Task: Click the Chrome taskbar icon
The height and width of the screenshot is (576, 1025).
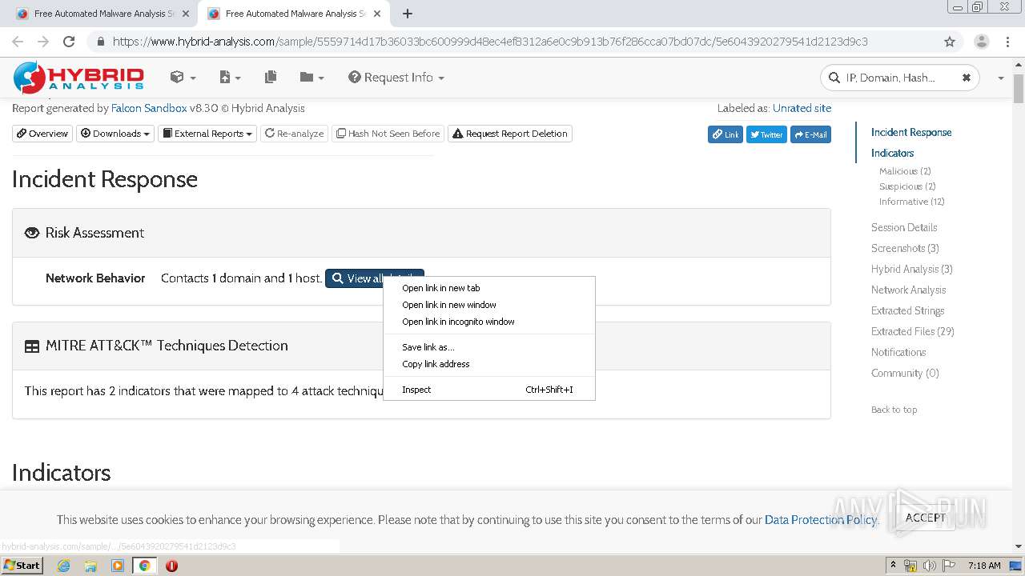Action: [x=145, y=566]
